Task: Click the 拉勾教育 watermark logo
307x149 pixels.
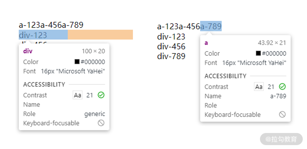Action: coord(281,139)
